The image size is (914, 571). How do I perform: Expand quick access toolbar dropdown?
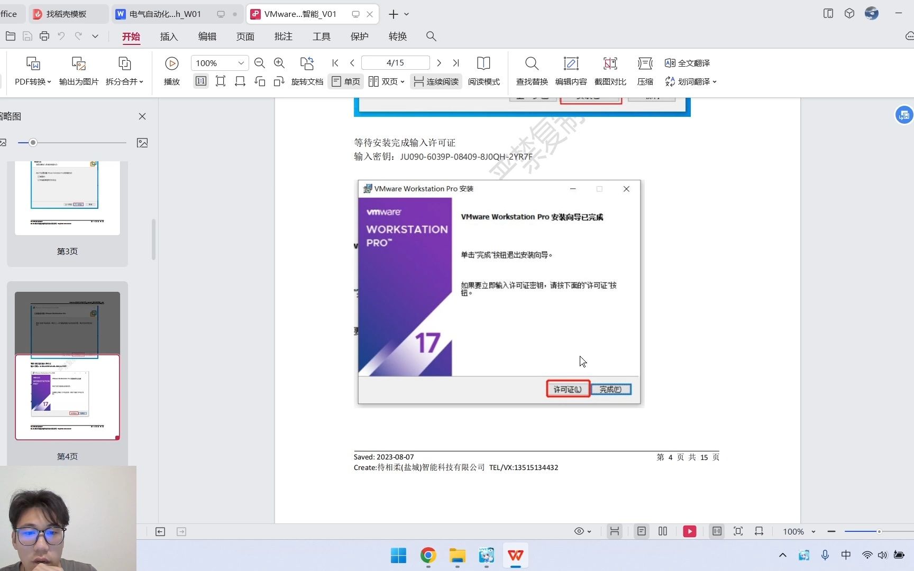tap(95, 36)
